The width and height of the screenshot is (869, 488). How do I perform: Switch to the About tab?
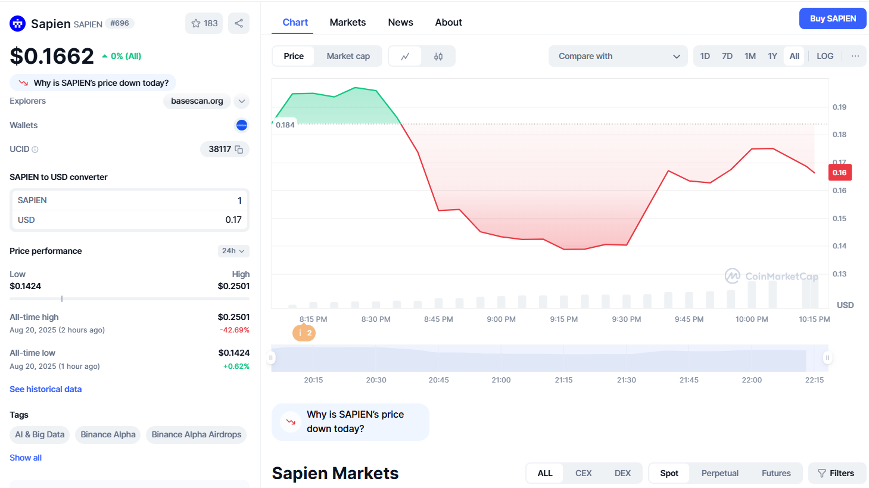point(448,22)
